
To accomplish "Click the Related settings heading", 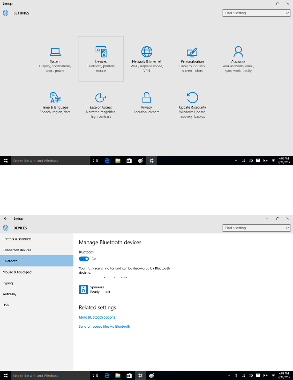I will [97, 307].
